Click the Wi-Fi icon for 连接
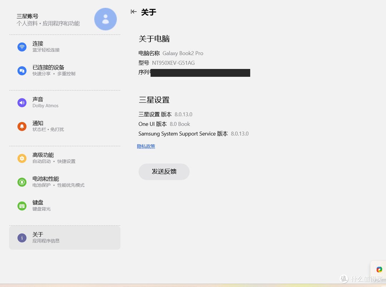This screenshot has width=386, height=287. [x=22, y=47]
